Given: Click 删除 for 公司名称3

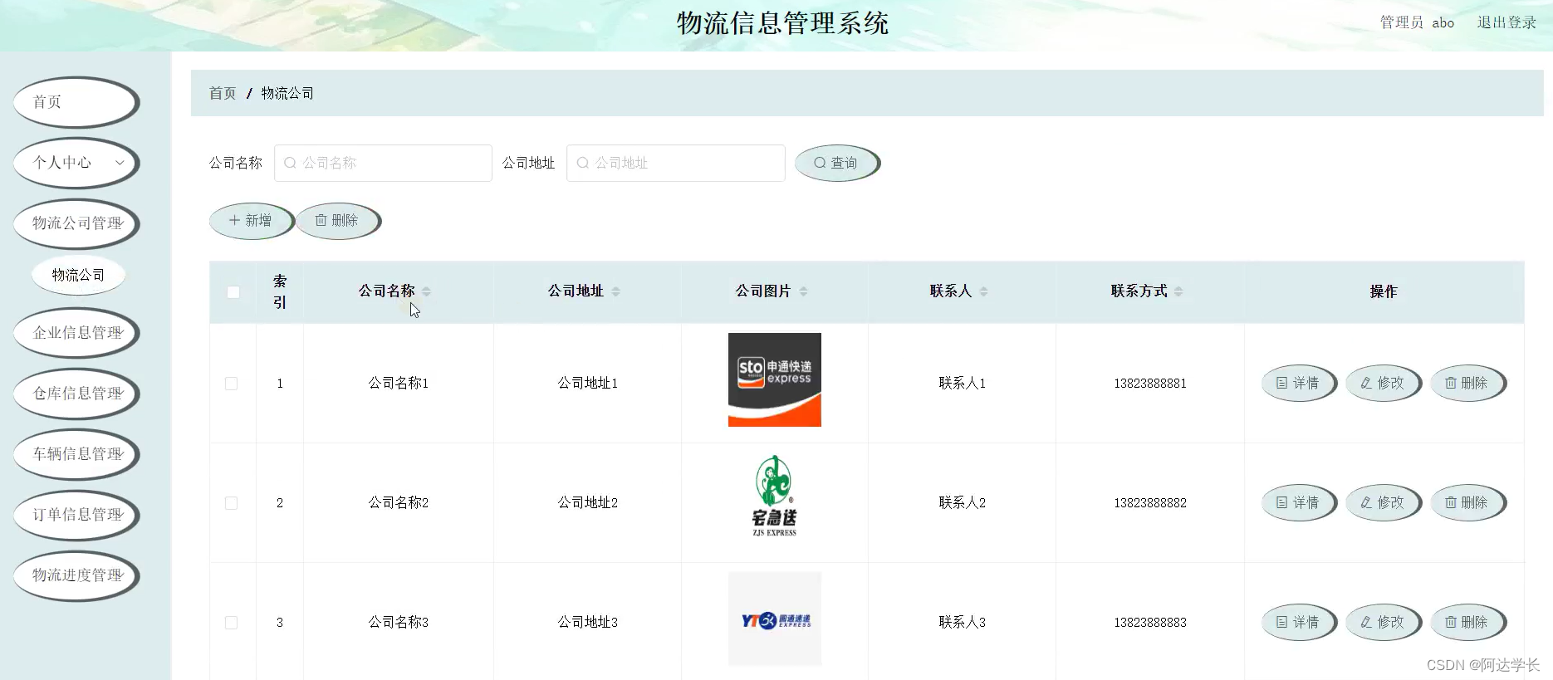Looking at the screenshot, I should click(1468, 623).
